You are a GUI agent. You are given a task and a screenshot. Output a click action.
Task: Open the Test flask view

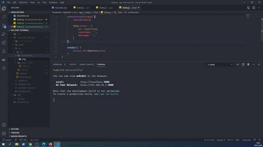click(4, 51)
